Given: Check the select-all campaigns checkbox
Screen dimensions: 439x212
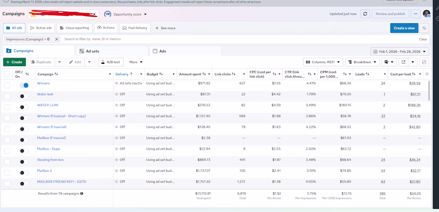Looking at the screenshot, I should pyautogui.click(x=7, y=74).
